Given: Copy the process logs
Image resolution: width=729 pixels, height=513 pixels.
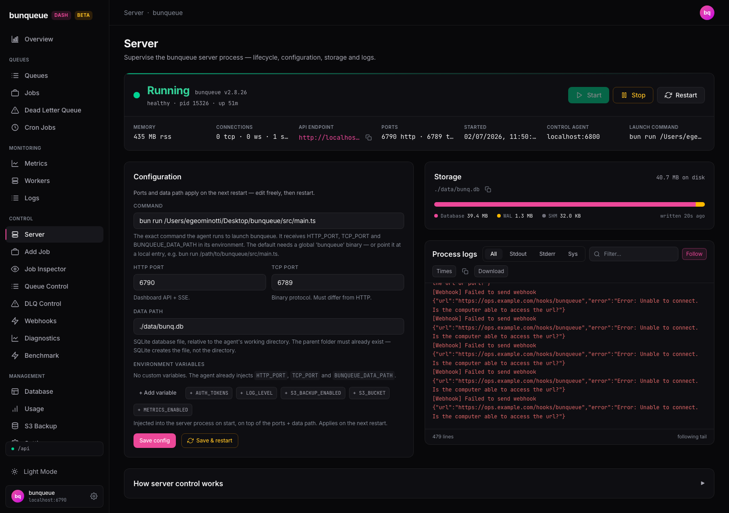Looking at the screenshot, I should click(465, 271).
